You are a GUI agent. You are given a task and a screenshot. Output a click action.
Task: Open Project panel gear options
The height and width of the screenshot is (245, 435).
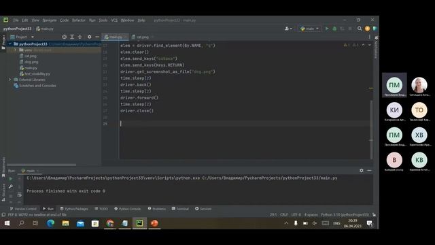point(89,37)
